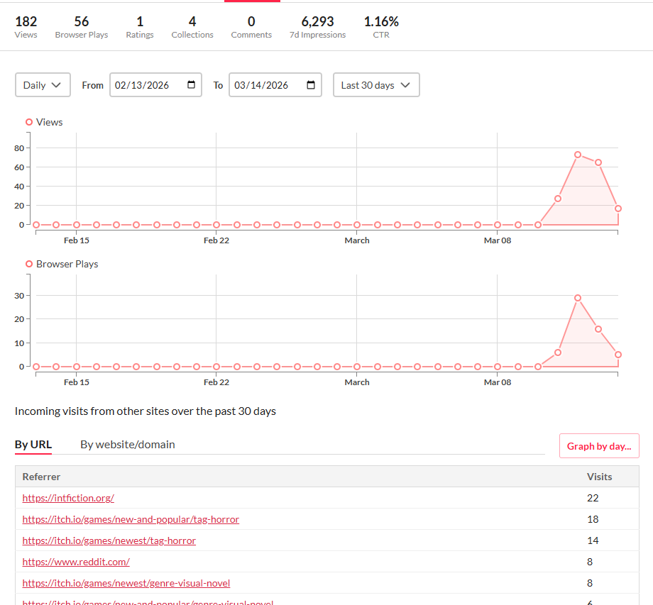Open the Last 30 days dropdown
The image size is (653, 605).
pyautogui.click(x=375, y=85)
